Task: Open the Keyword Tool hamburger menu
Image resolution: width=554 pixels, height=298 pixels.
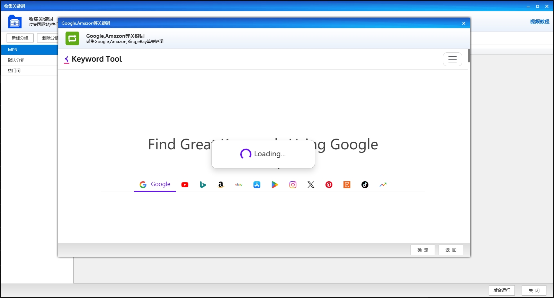Action: (x=453, y=59)
